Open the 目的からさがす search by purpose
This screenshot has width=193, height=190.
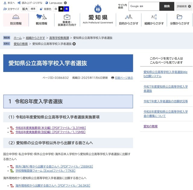pyautogui.click(x=128, y=20)
